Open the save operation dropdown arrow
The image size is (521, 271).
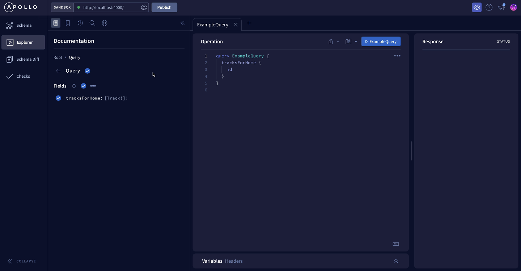pyautogui.click(x=356, y=42)
